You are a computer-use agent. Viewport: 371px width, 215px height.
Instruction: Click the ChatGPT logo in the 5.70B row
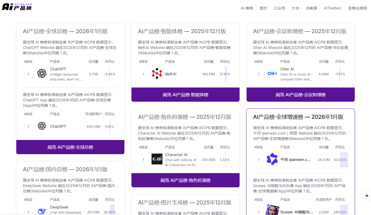click(42, 73)
